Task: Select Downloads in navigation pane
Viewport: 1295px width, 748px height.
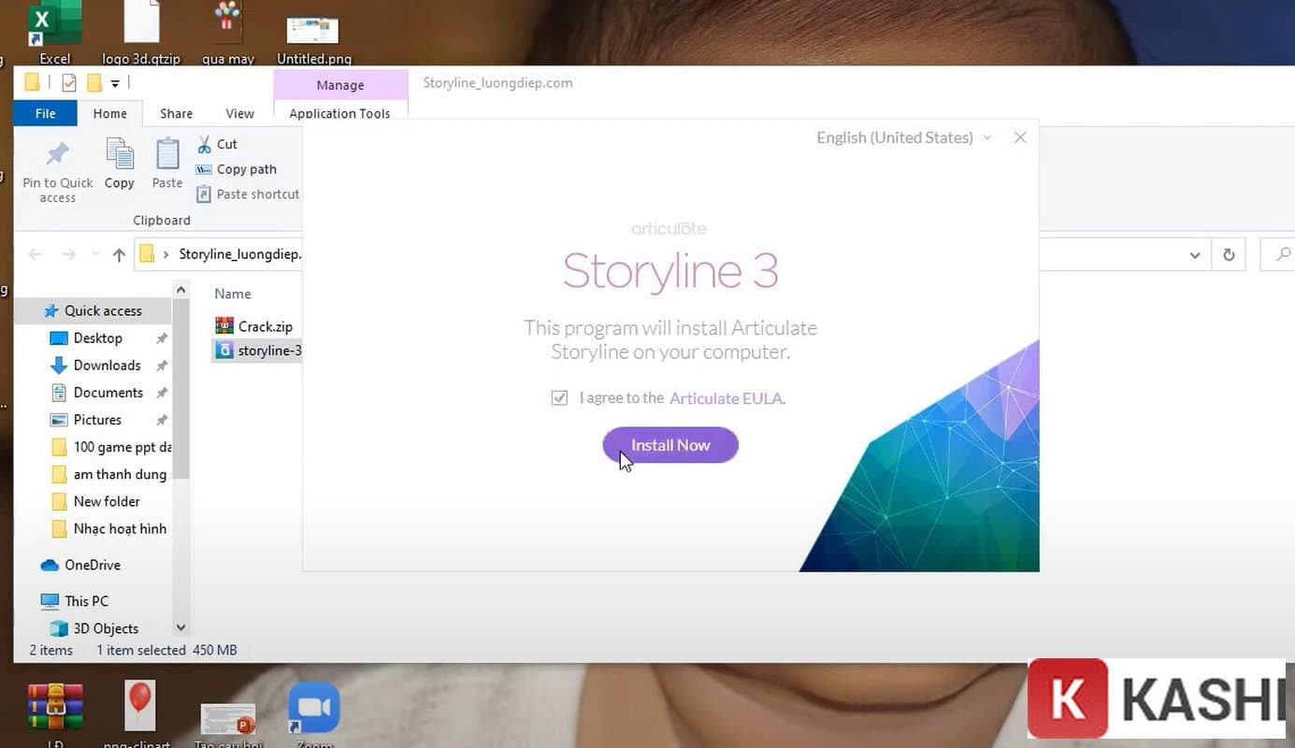Action: pyautogui.click(x=107, y=366)
